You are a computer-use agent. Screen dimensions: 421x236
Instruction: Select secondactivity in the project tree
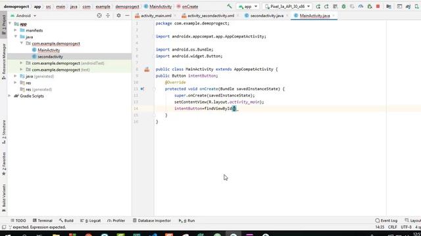click(50, 56)
